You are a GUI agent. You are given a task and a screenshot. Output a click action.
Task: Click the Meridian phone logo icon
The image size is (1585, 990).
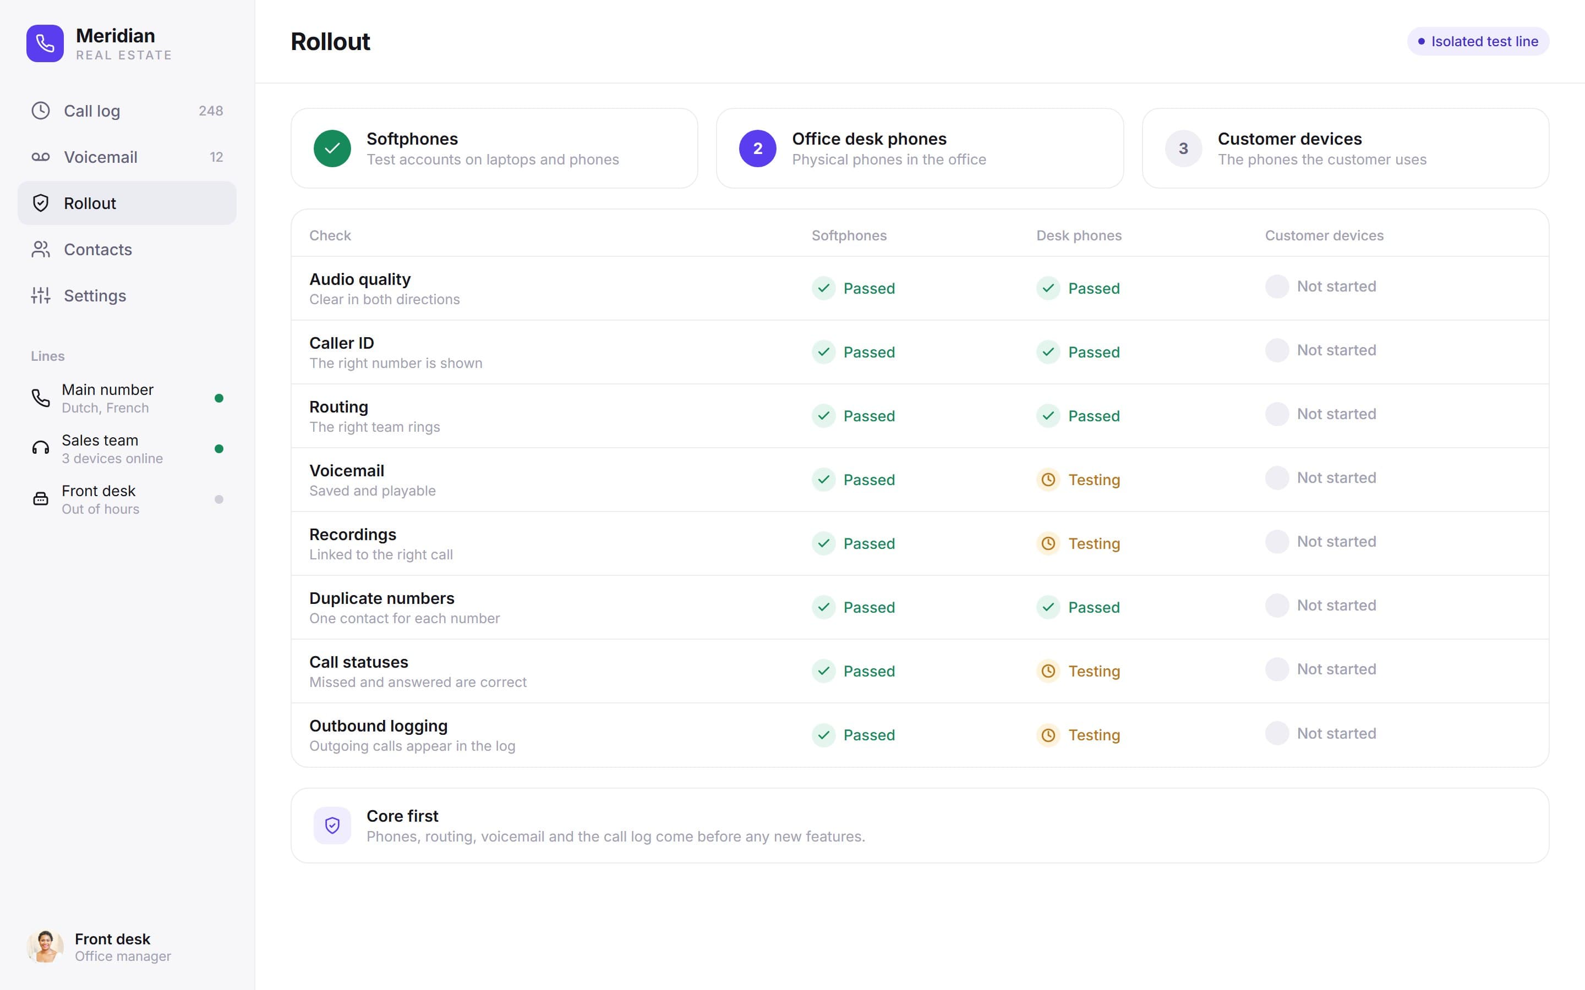pos(45,44)
